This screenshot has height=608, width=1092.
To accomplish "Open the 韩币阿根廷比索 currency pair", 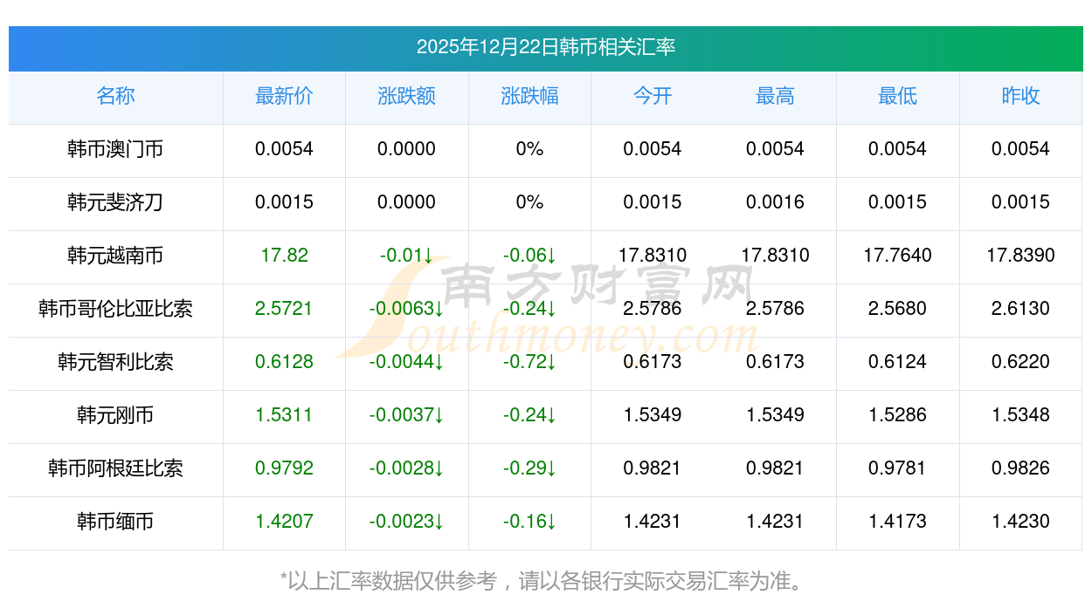I will (115, 468).
